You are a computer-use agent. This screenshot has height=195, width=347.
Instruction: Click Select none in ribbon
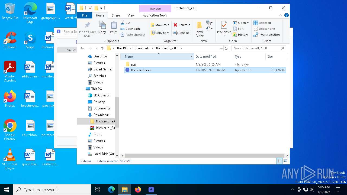click(x=264, y=29)
